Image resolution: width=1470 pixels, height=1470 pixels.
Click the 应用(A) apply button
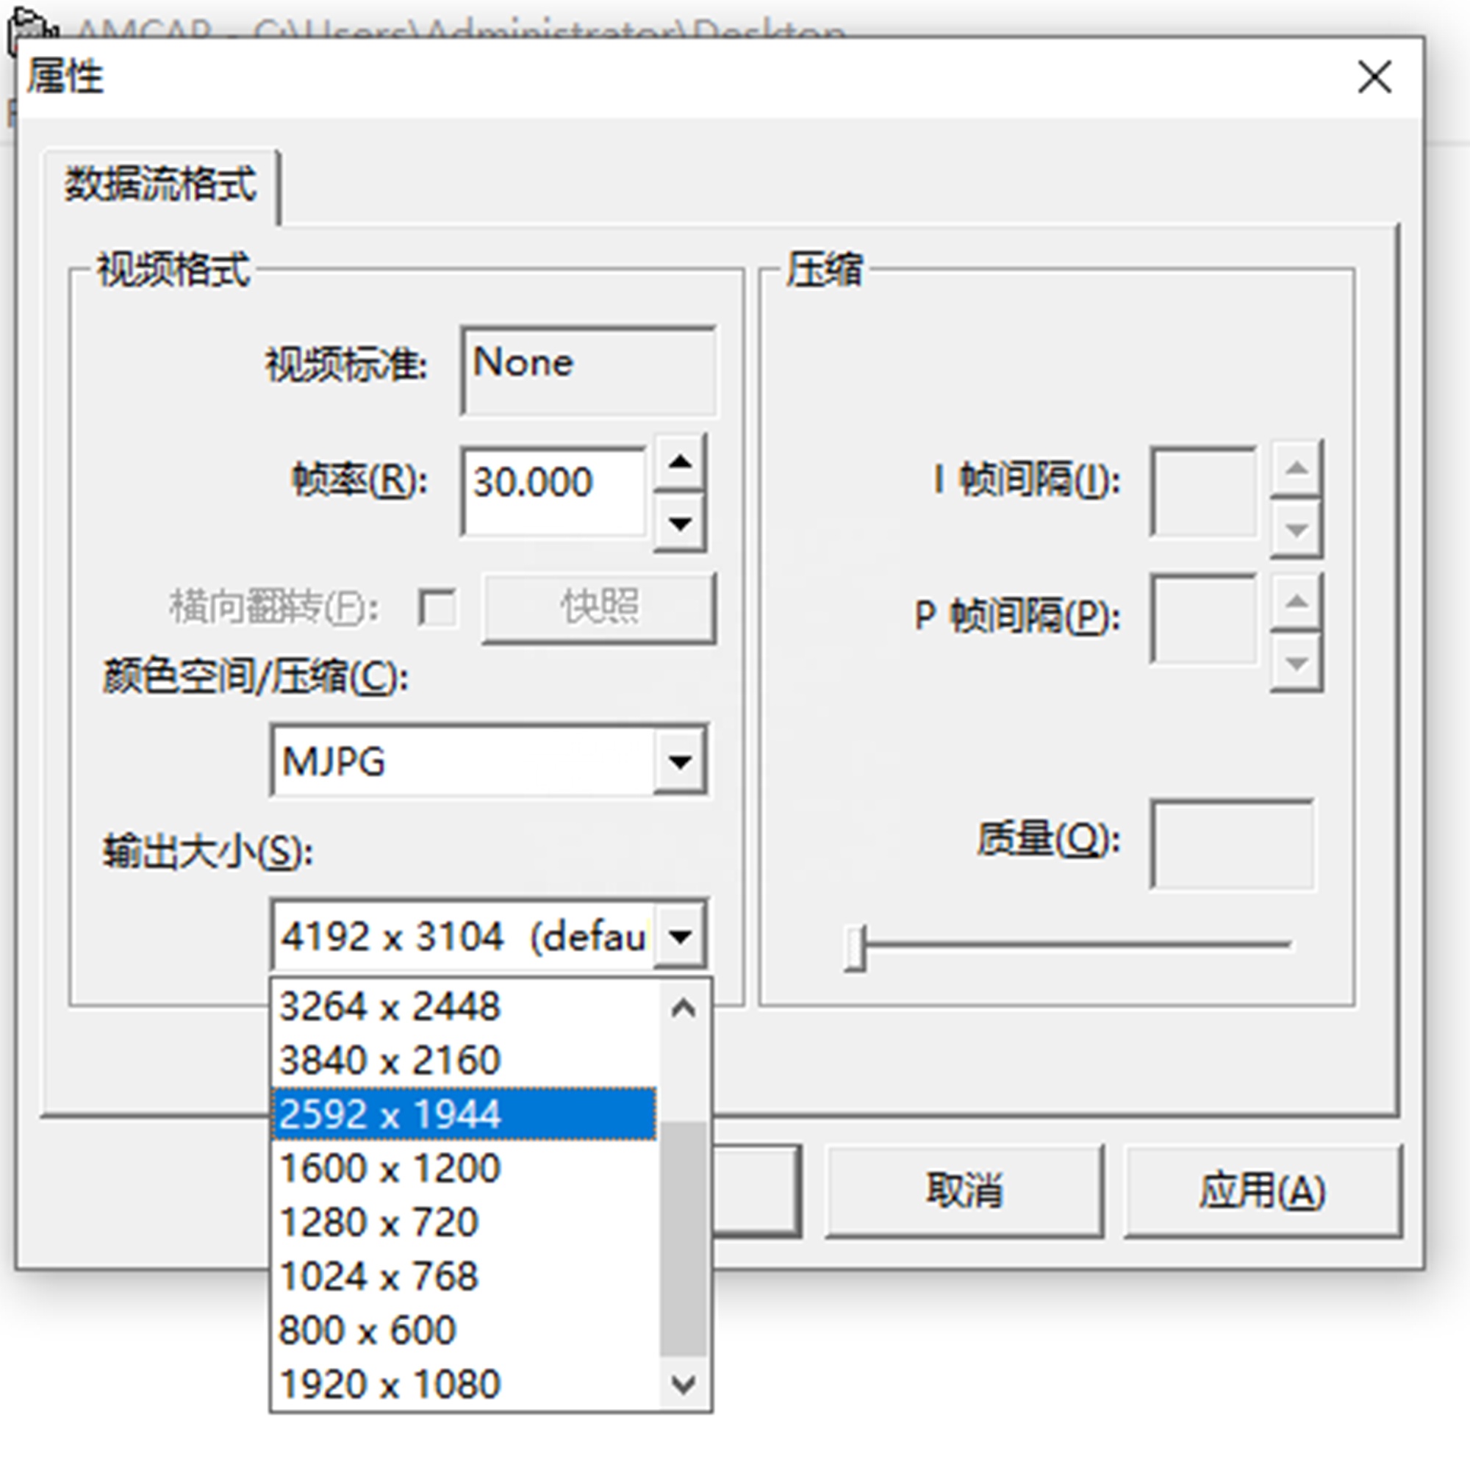tap(1263, 1191)
